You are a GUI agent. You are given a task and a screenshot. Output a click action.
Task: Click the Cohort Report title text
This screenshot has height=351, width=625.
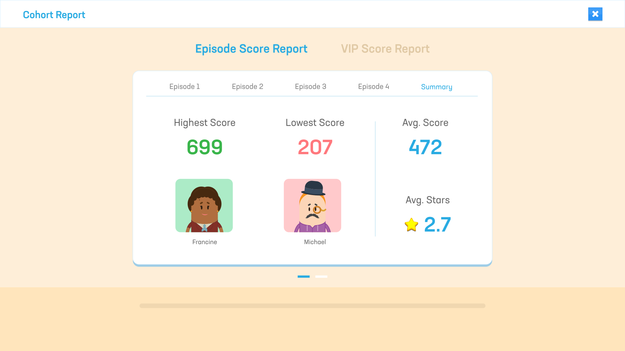tap(54, 15)
